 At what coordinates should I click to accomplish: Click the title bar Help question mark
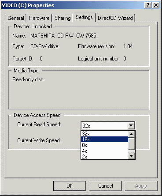tap(148, 5)
